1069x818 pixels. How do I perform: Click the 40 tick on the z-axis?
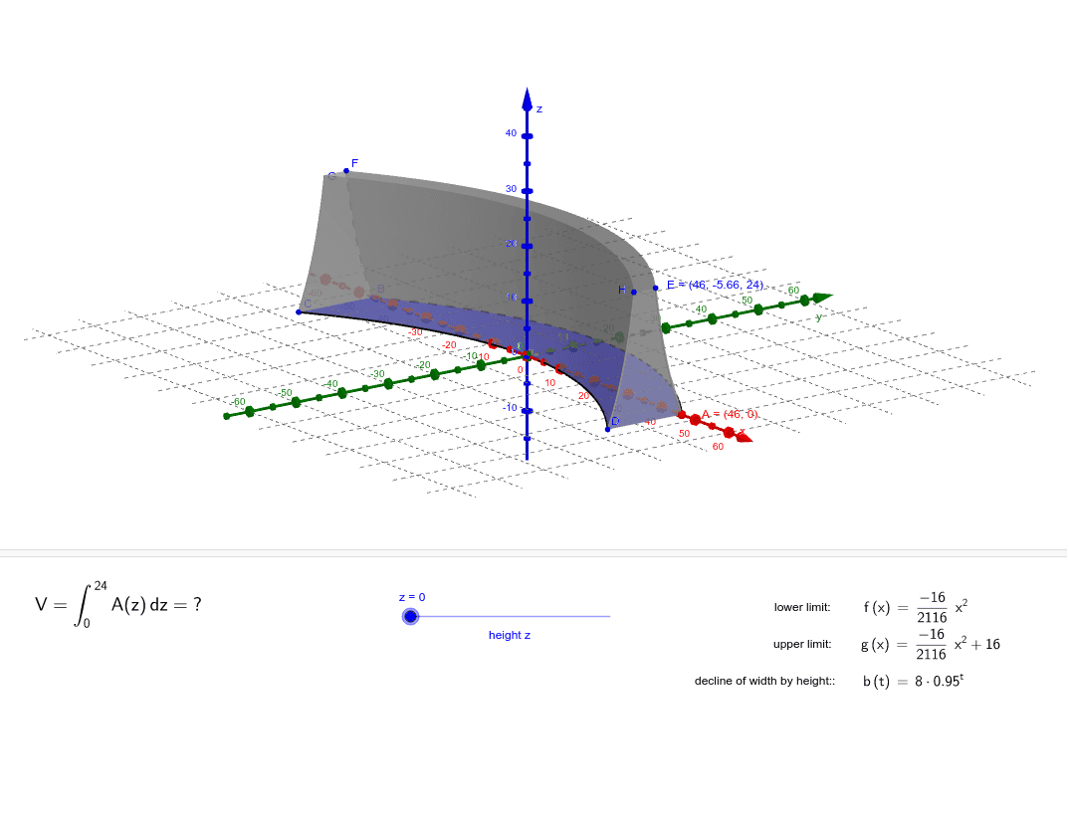pyautogui.click(x=527, y=136)
